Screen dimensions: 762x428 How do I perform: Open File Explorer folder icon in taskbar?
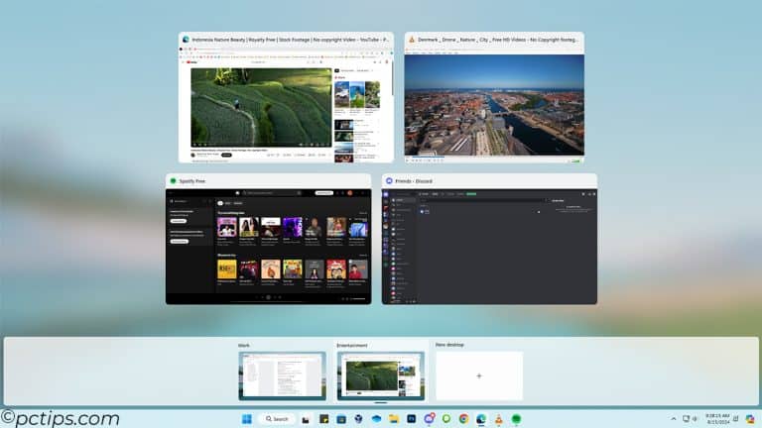[394, 419]
